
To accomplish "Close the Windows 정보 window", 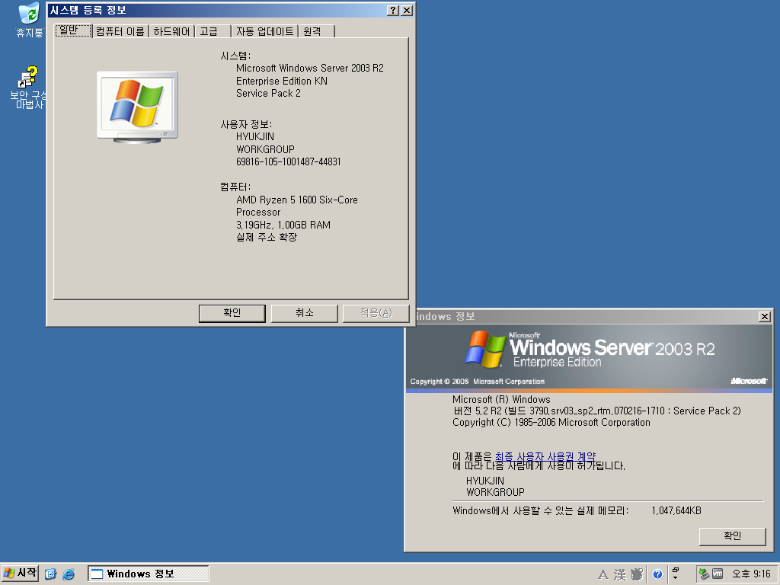I will 765,316.
